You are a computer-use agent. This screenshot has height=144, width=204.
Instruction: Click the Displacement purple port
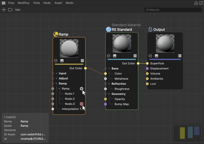click(x=147, y=68)
